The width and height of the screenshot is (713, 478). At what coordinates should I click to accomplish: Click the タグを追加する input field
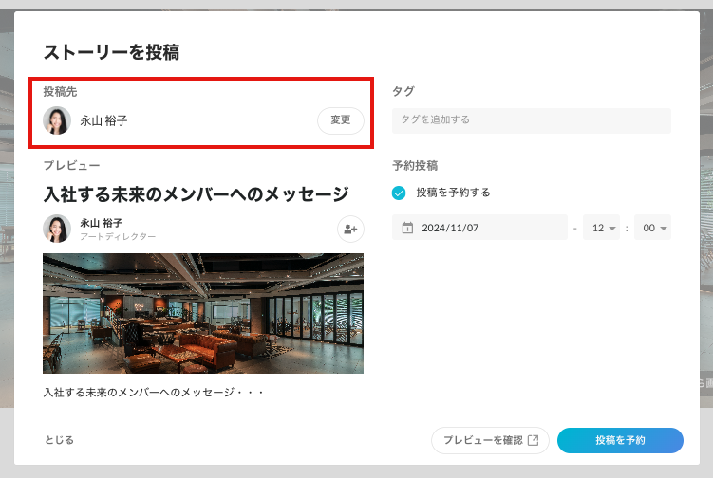point(532,120)
